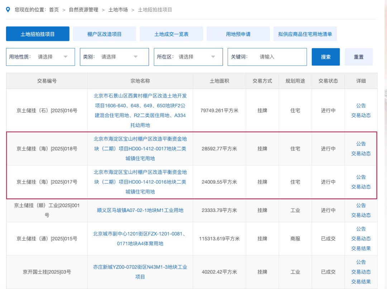The height and width of the screenshot is (289, 387).
Task: Expand the 类别 dropdown
Action: click(114, 57)
